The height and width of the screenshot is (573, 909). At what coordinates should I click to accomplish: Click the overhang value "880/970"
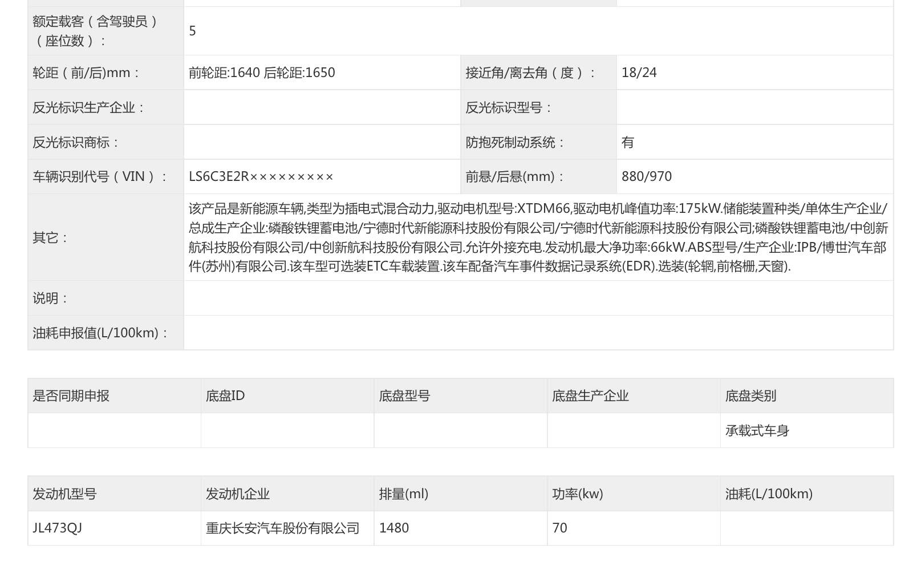646,177
